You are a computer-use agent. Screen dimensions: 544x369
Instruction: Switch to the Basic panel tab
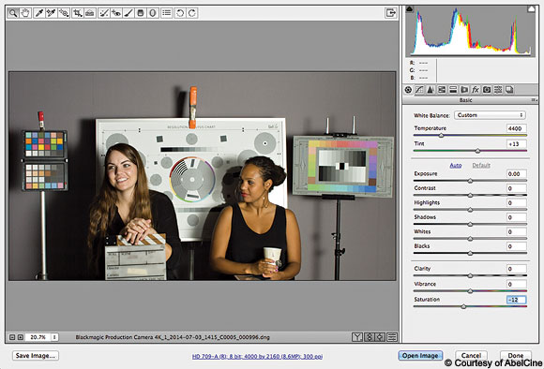(x=408, y=90)
